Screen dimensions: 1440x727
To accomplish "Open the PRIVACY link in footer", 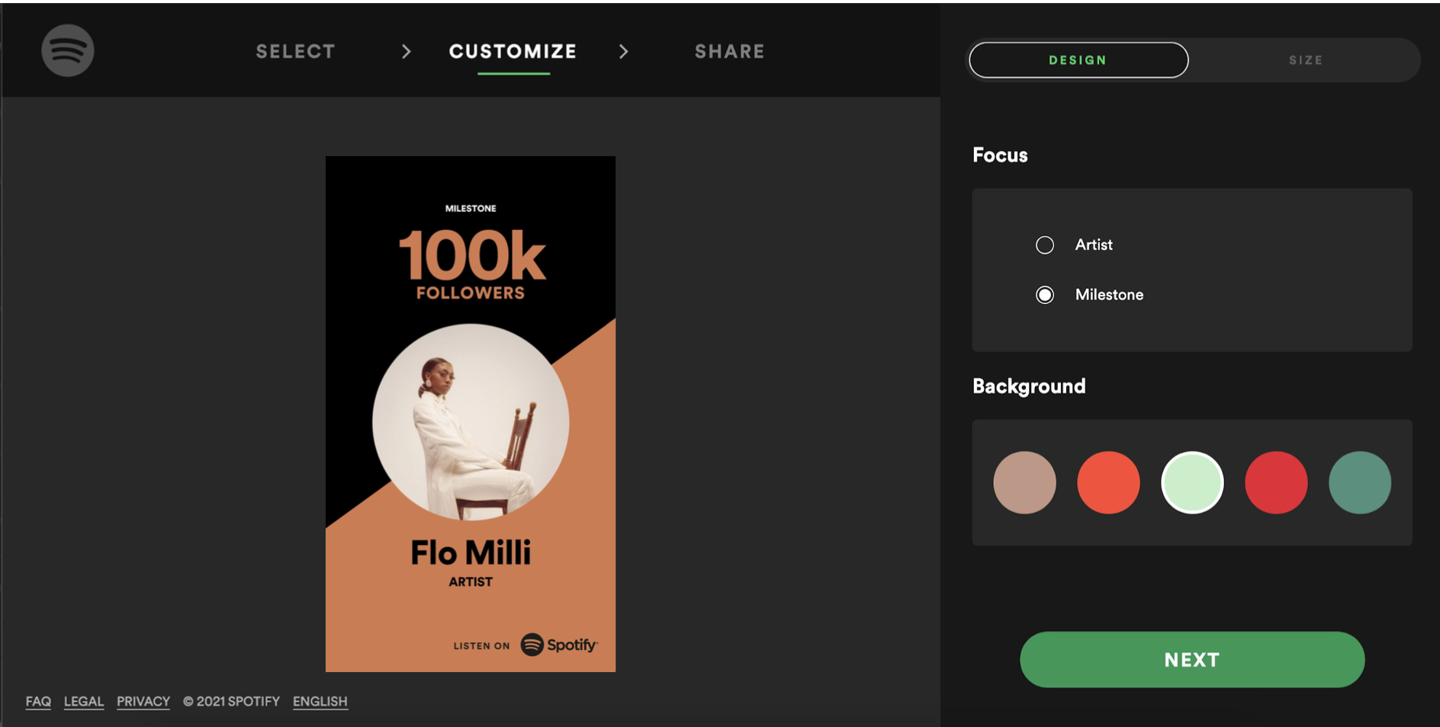I will (x=143, y=701).
